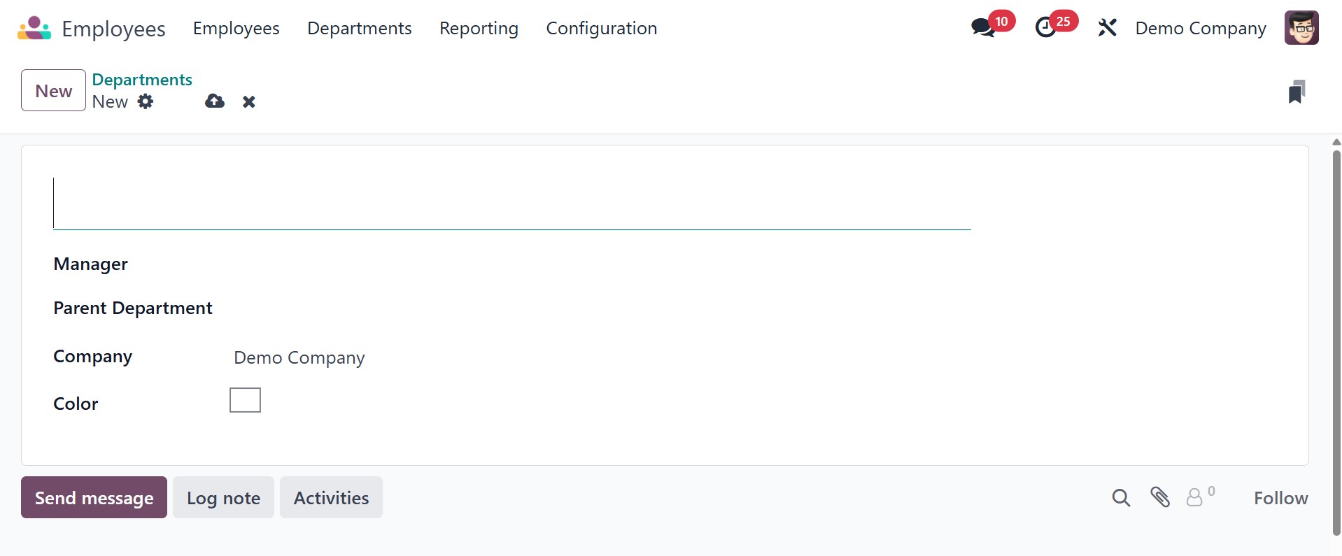The height and width of the screenshot is (556, 1342).
Task: Click the Employees app logo icon
Action: coord(34,28)
